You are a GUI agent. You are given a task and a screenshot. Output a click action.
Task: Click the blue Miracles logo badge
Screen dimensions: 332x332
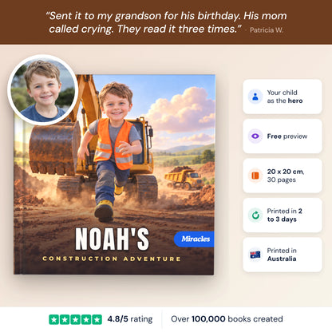pos(194,239)
